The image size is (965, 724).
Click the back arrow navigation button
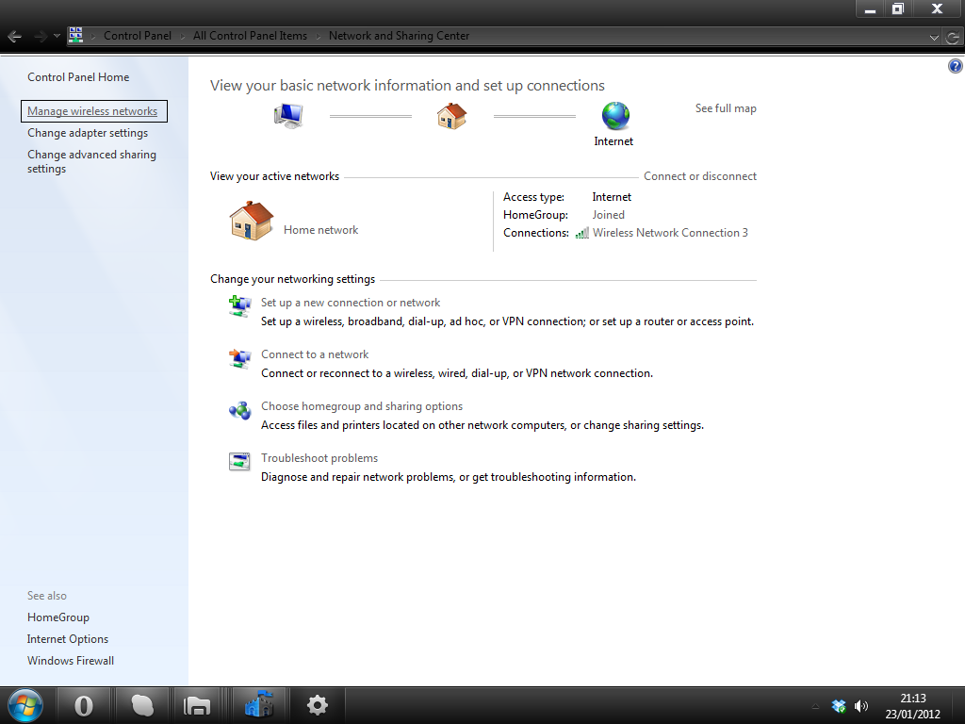(14, 37)
